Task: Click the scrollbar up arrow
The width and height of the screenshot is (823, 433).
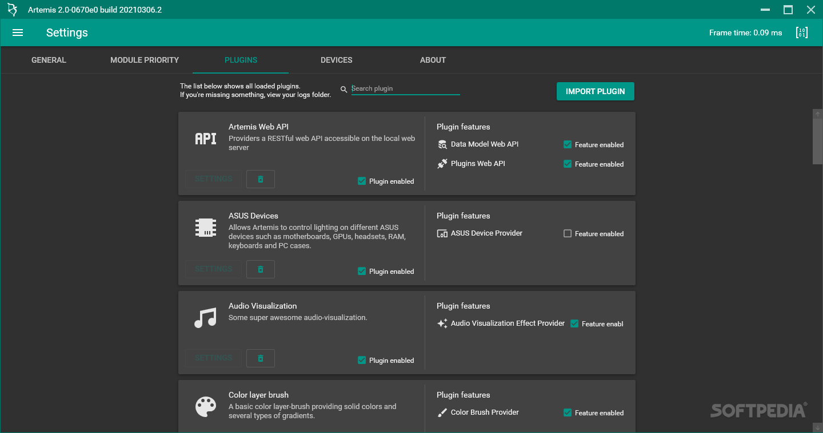Action: point(817,114)
